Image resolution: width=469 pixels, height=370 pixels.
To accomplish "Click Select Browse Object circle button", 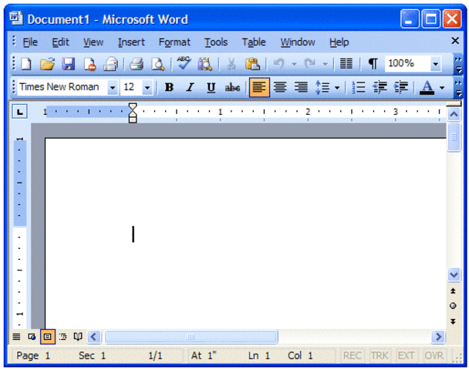I will [453, 306].
